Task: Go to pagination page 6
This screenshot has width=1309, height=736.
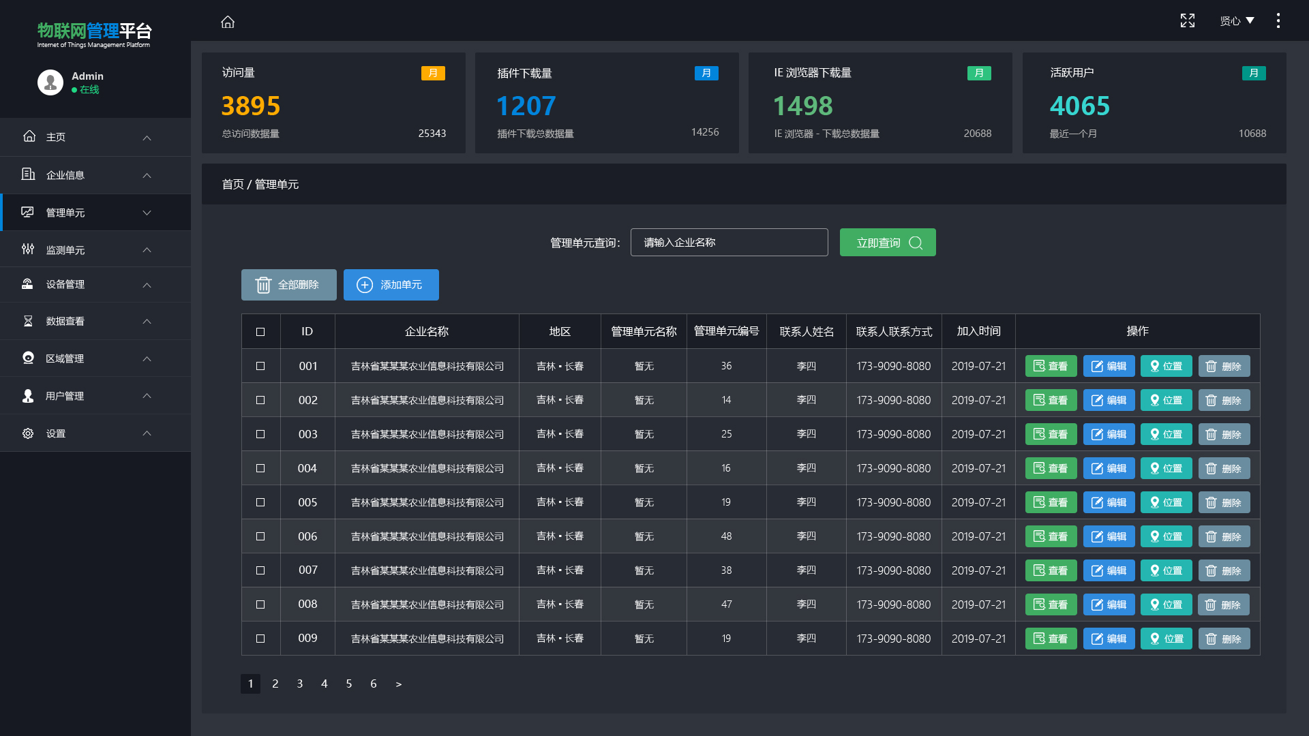Action: point(374,684)
